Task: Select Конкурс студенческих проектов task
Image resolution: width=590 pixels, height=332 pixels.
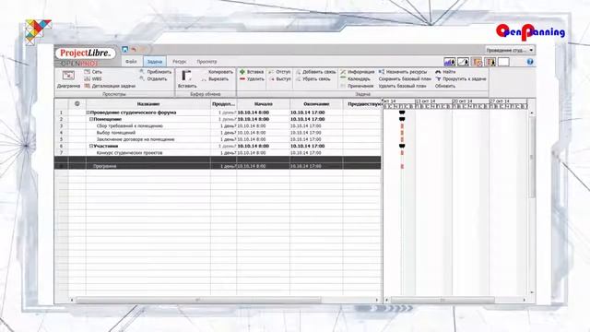Action: pyautogui.click(x=129, y=153)
